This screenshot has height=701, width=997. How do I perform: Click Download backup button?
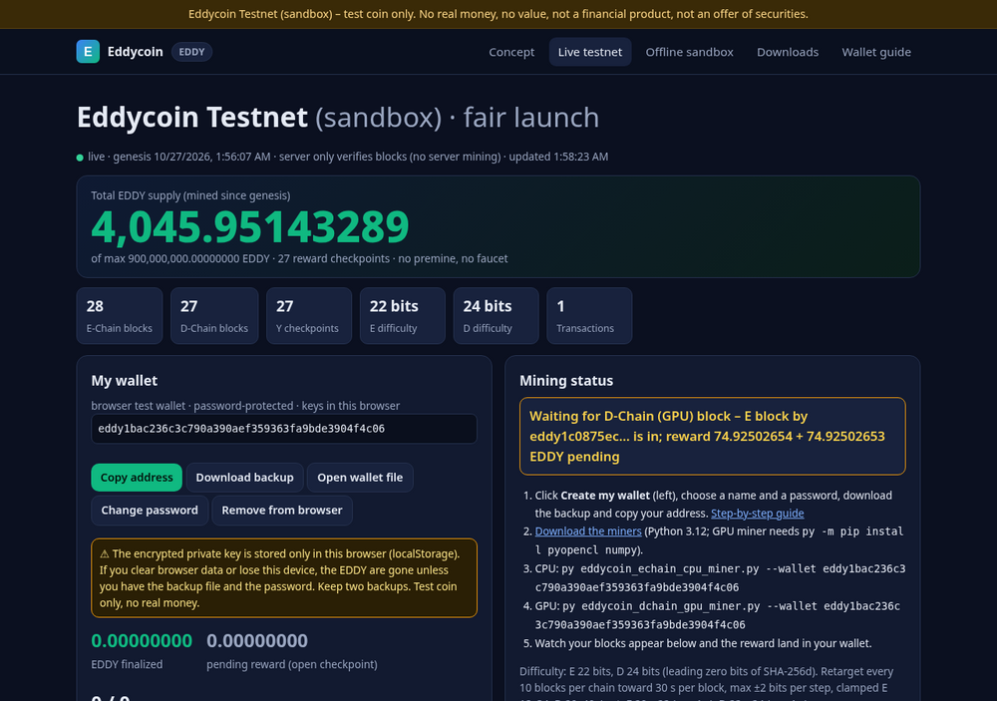[245, 477]
